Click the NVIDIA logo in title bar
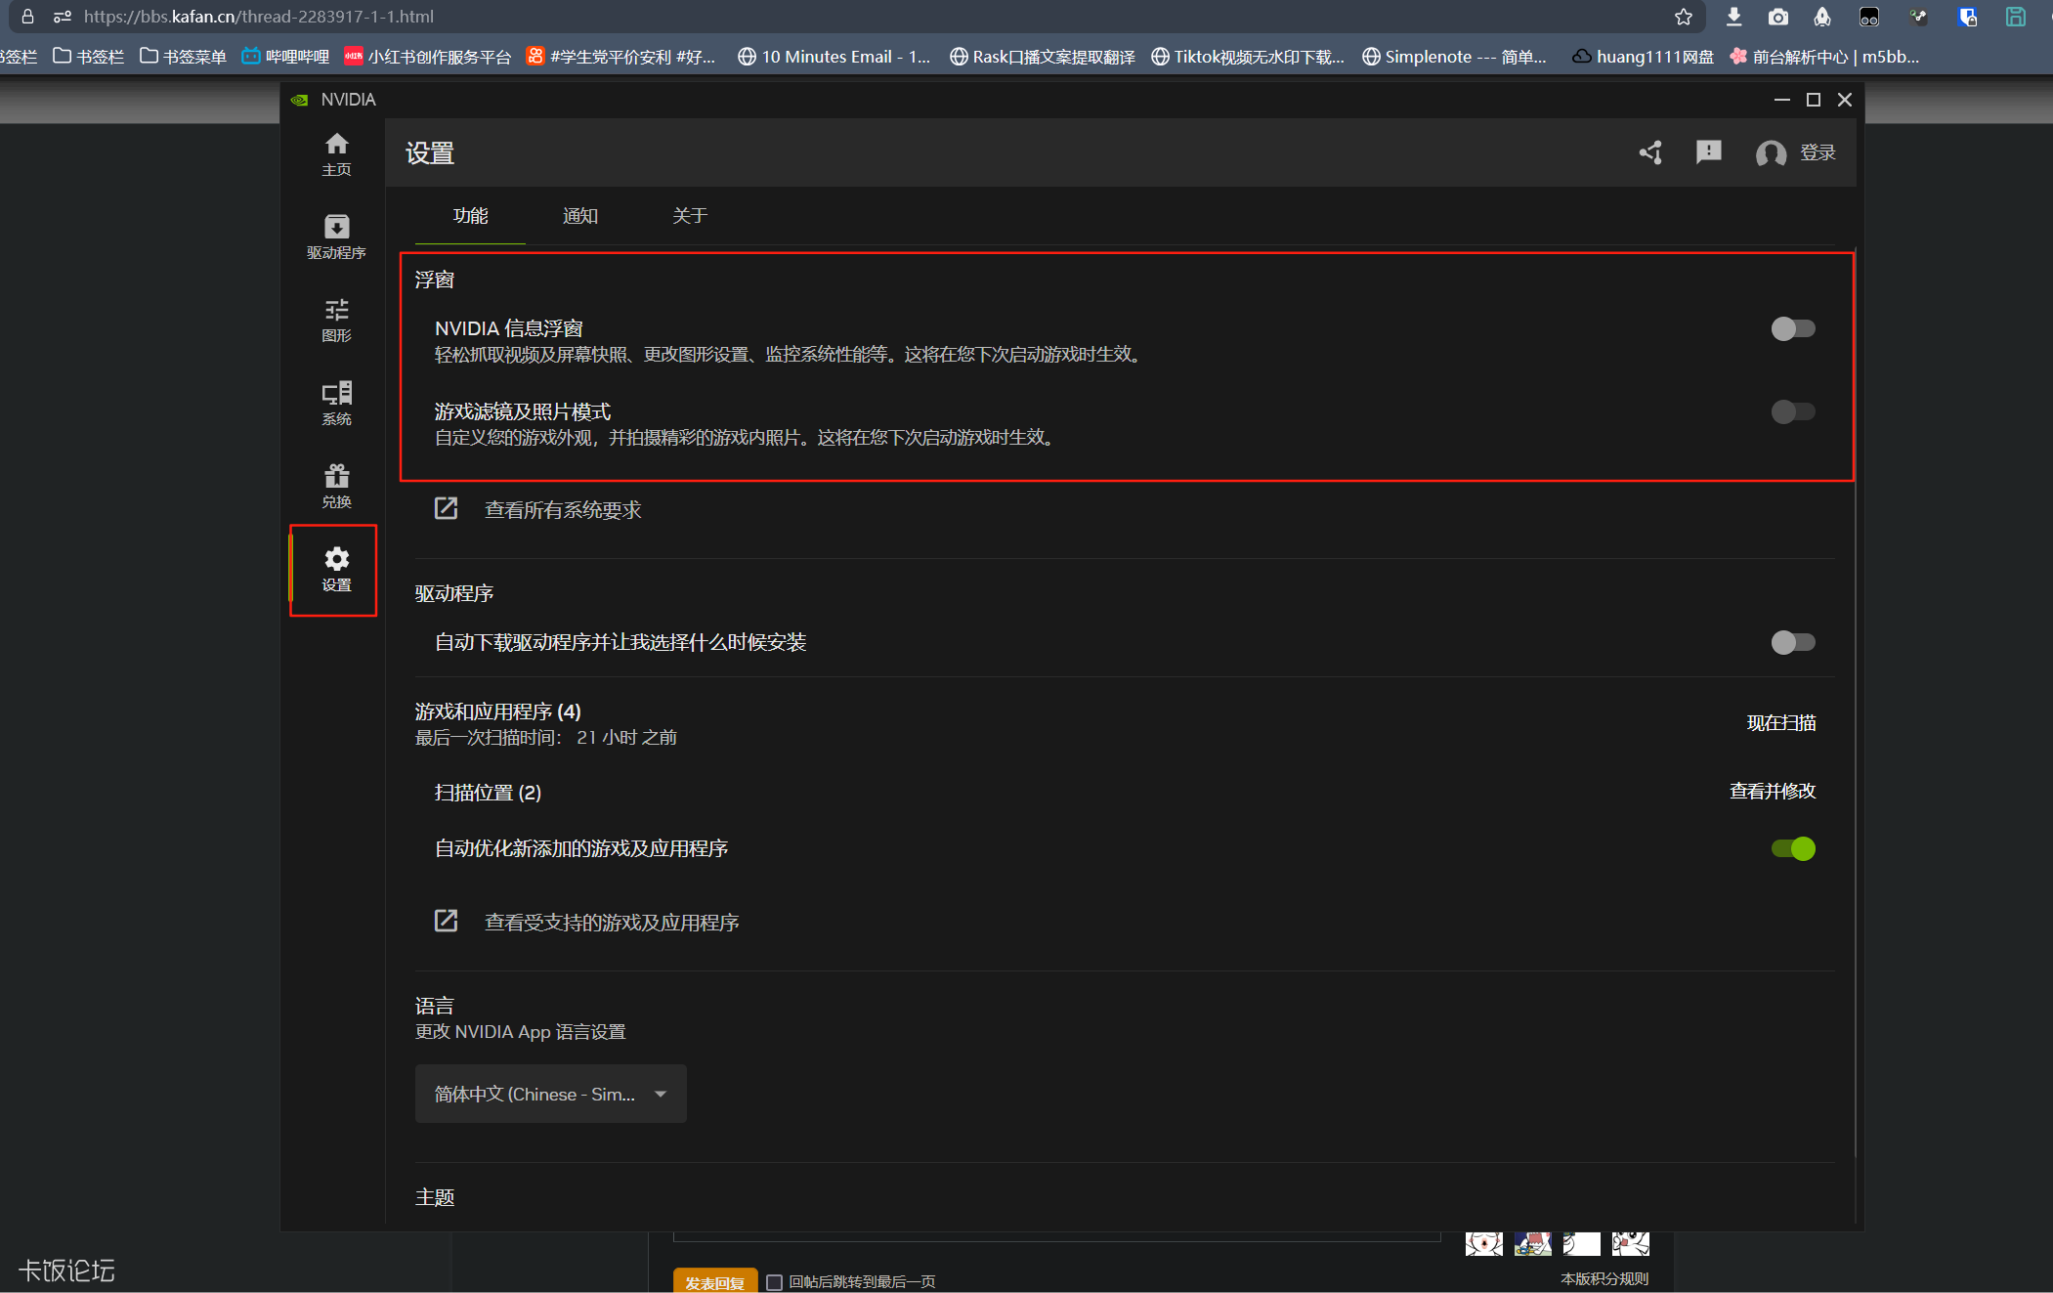Screen dimensions: 2053x1293 tap(300, 100)
